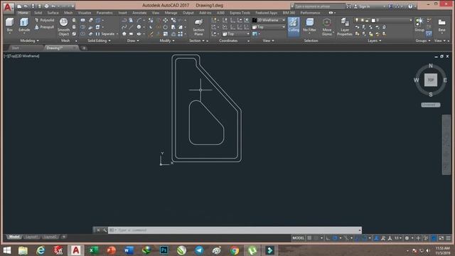Click the navigation bar on right side
The height and width of the screenshot is (256, 455).
446,144
